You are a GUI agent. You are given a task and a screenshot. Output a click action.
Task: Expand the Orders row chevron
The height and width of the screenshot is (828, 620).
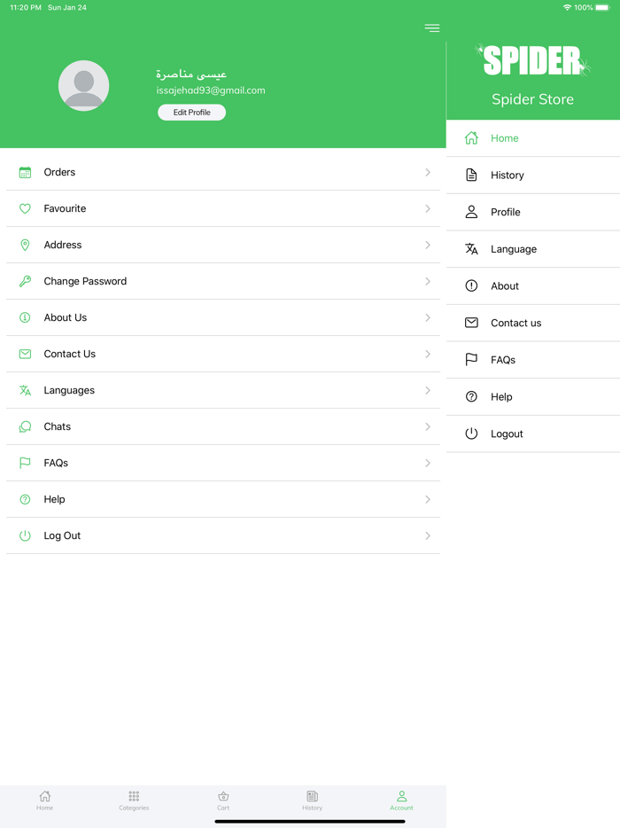pyautogui.click(x=428, y=172)
